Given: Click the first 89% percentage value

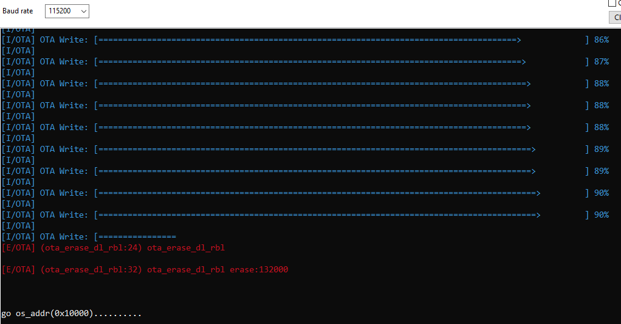Looking at the screenshot, I should [601, 150].
